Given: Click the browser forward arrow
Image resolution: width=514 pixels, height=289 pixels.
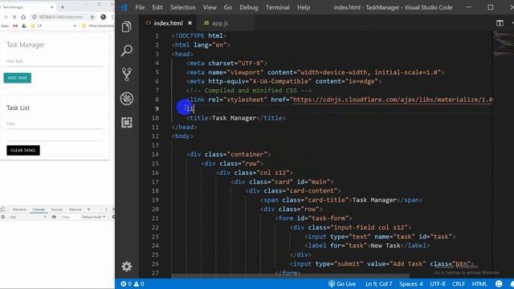Looking at the screenshot, I should [x=6, y=17].
